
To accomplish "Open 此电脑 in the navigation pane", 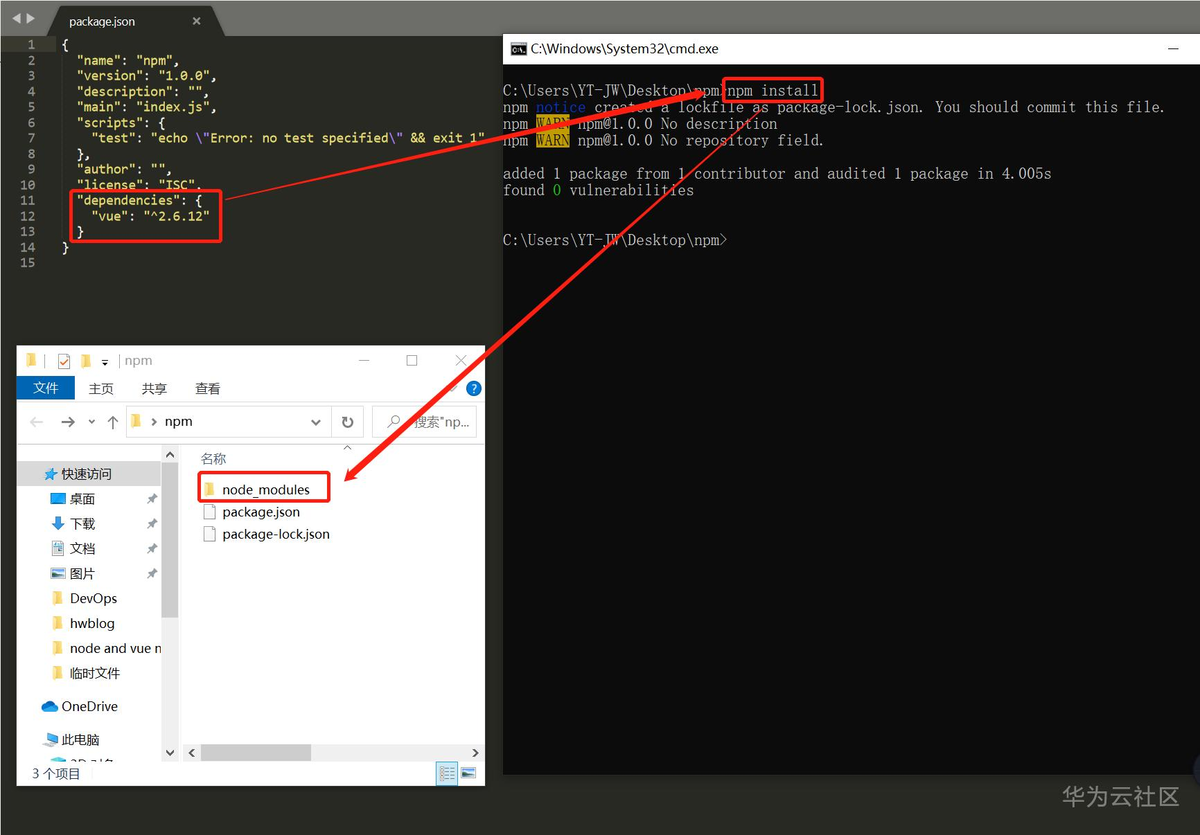I will click(x=80, y=739).
